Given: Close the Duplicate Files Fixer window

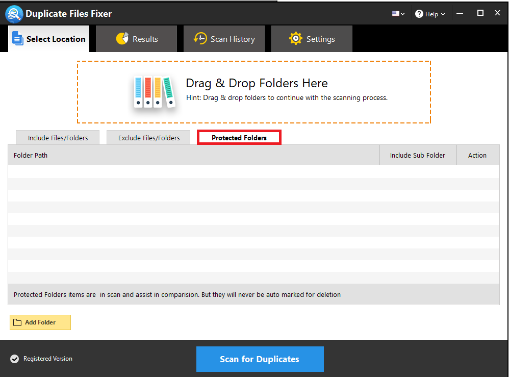Looking at the screenshot, I should [497, 13].
